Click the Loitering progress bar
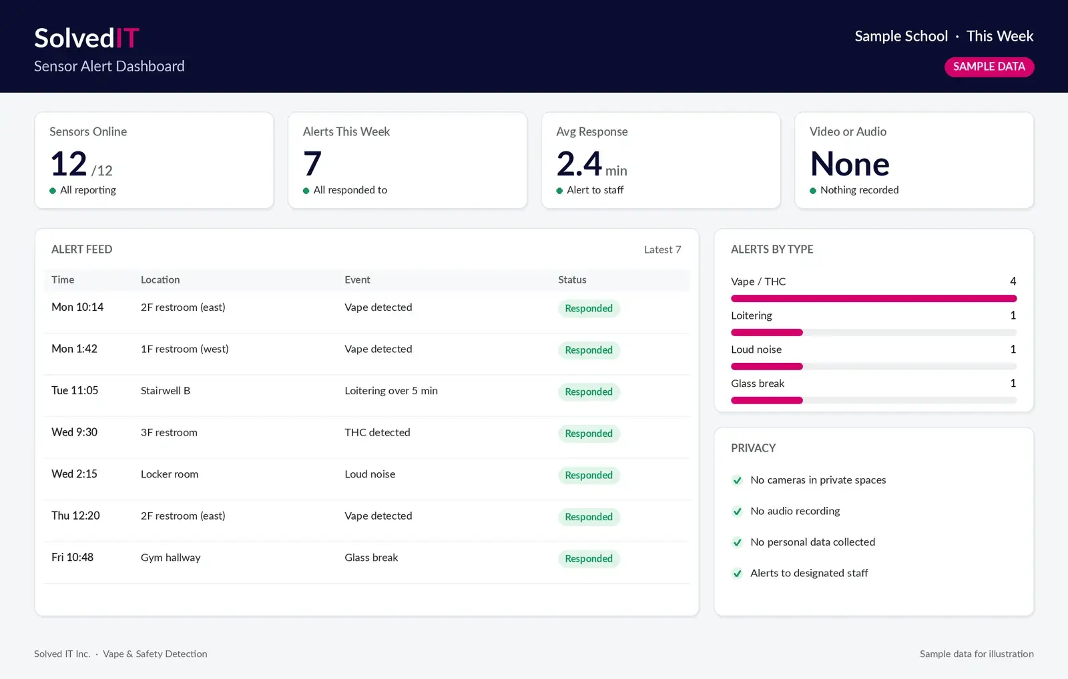 click(x=874, y=332)
